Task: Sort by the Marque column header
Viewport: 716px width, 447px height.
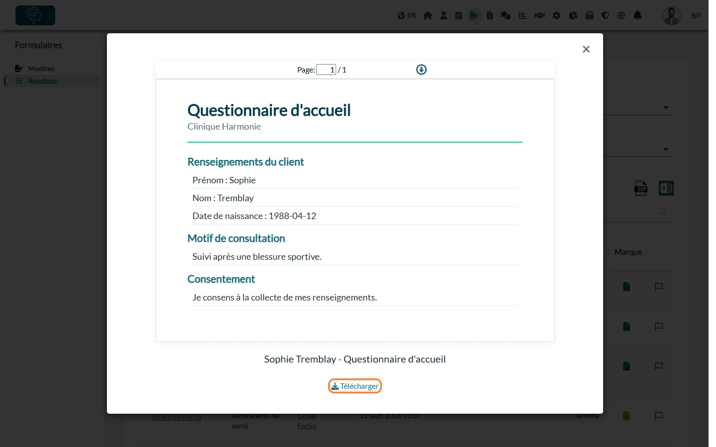Action: (628, 252)
